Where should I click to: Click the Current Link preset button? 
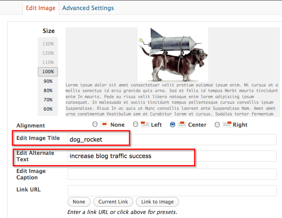pos(113,202)
